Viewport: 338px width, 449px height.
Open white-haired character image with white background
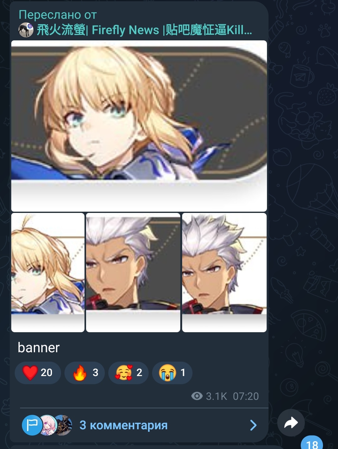click(x=224, y=272)
